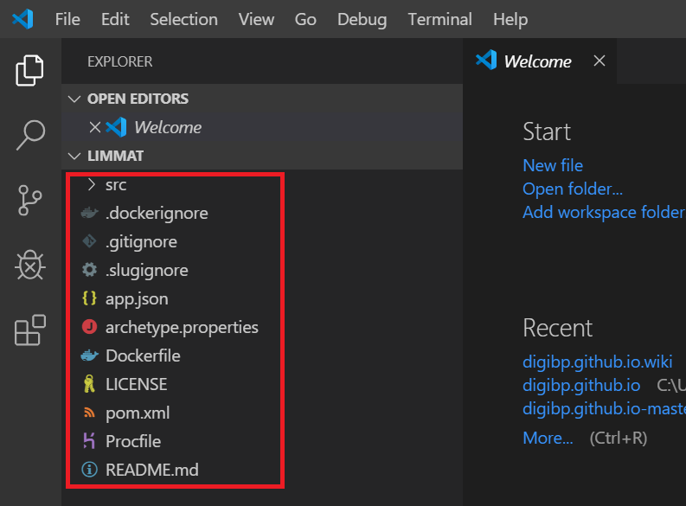
Task: Open the Source Control view icon
Action: [x=29, y=201]
